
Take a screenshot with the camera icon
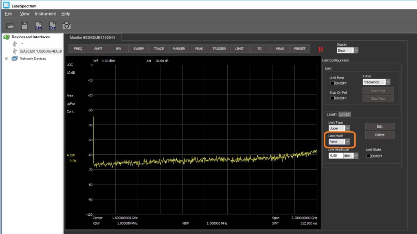[66, 26]
